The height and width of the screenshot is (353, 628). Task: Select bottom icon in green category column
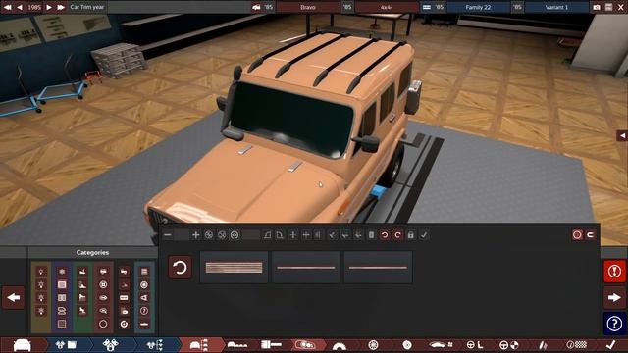[82, 311]
